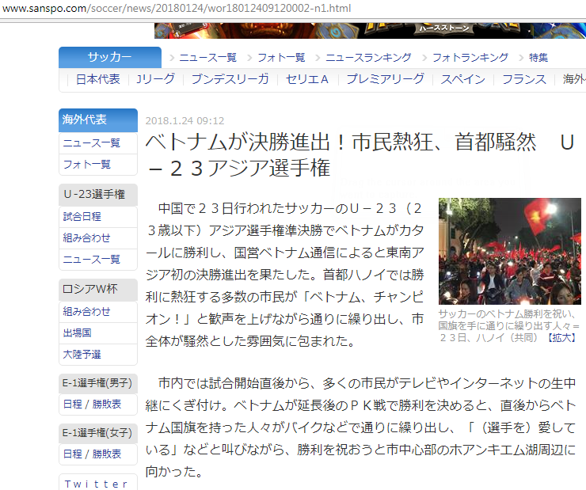Open ニュース一覧 in top navigation
Screen dimensions: 586x490
coord(207,58)
